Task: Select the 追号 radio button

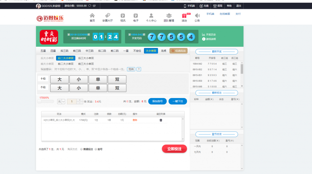Action: click(96, 149)
